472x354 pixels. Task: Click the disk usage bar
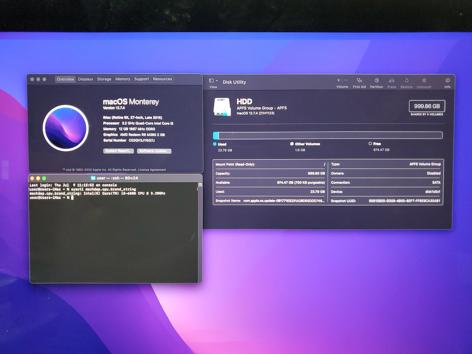(327, 135)
